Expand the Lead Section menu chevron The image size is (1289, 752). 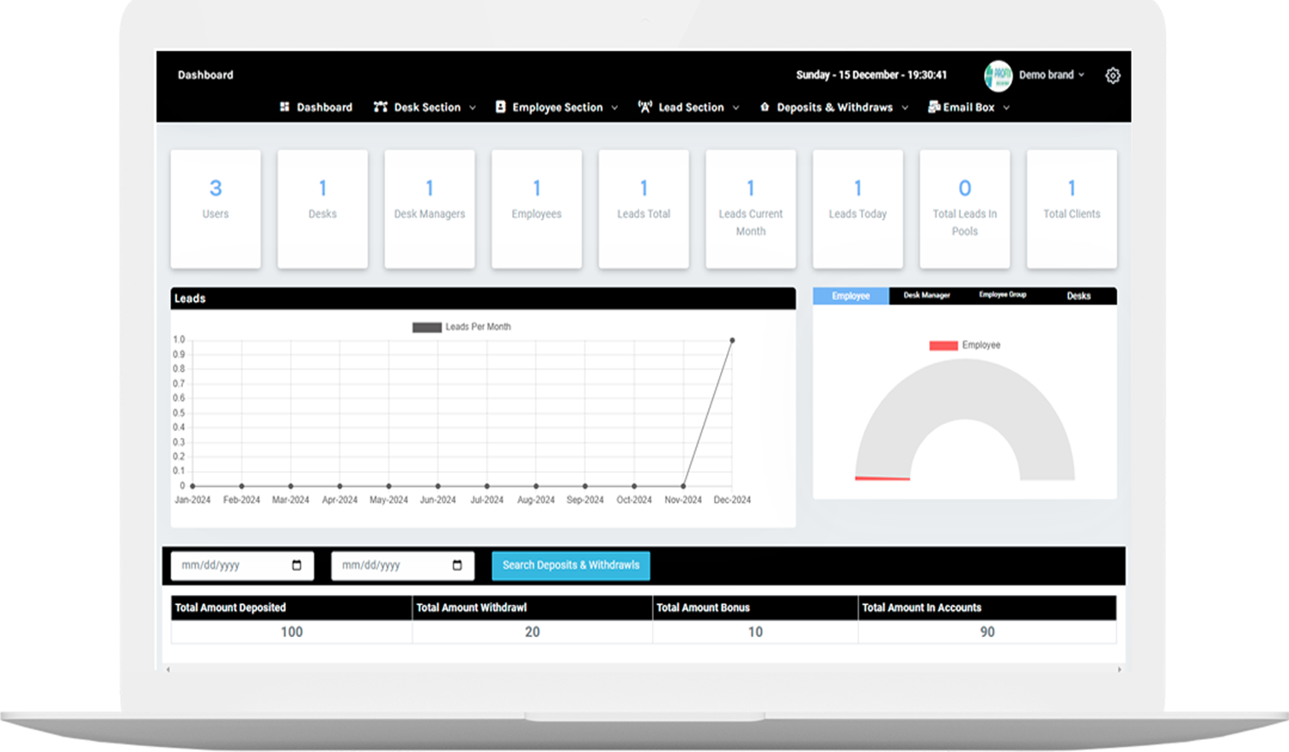coord(736,108)
